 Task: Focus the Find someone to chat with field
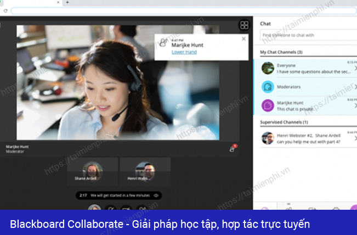click(x=309, y=35)
